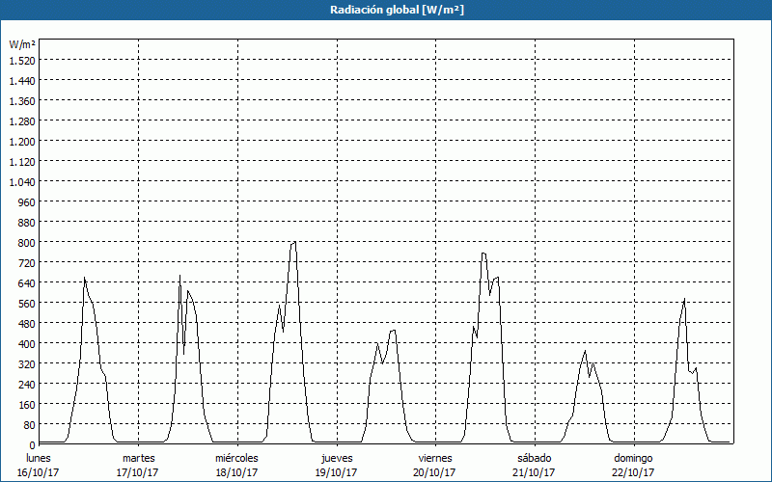Click the W/m² unit label above the axis
Viewport: 772px width, 482px height.
[22, 44]
